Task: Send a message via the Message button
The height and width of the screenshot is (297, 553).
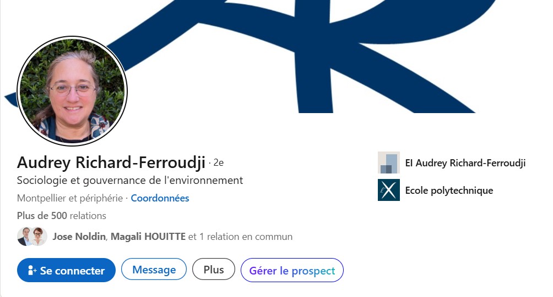Action: click(x=154, y=270)
